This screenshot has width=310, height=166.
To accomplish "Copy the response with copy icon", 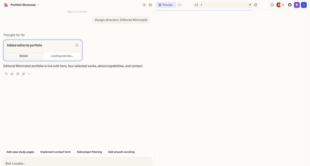I will (23, 74).
